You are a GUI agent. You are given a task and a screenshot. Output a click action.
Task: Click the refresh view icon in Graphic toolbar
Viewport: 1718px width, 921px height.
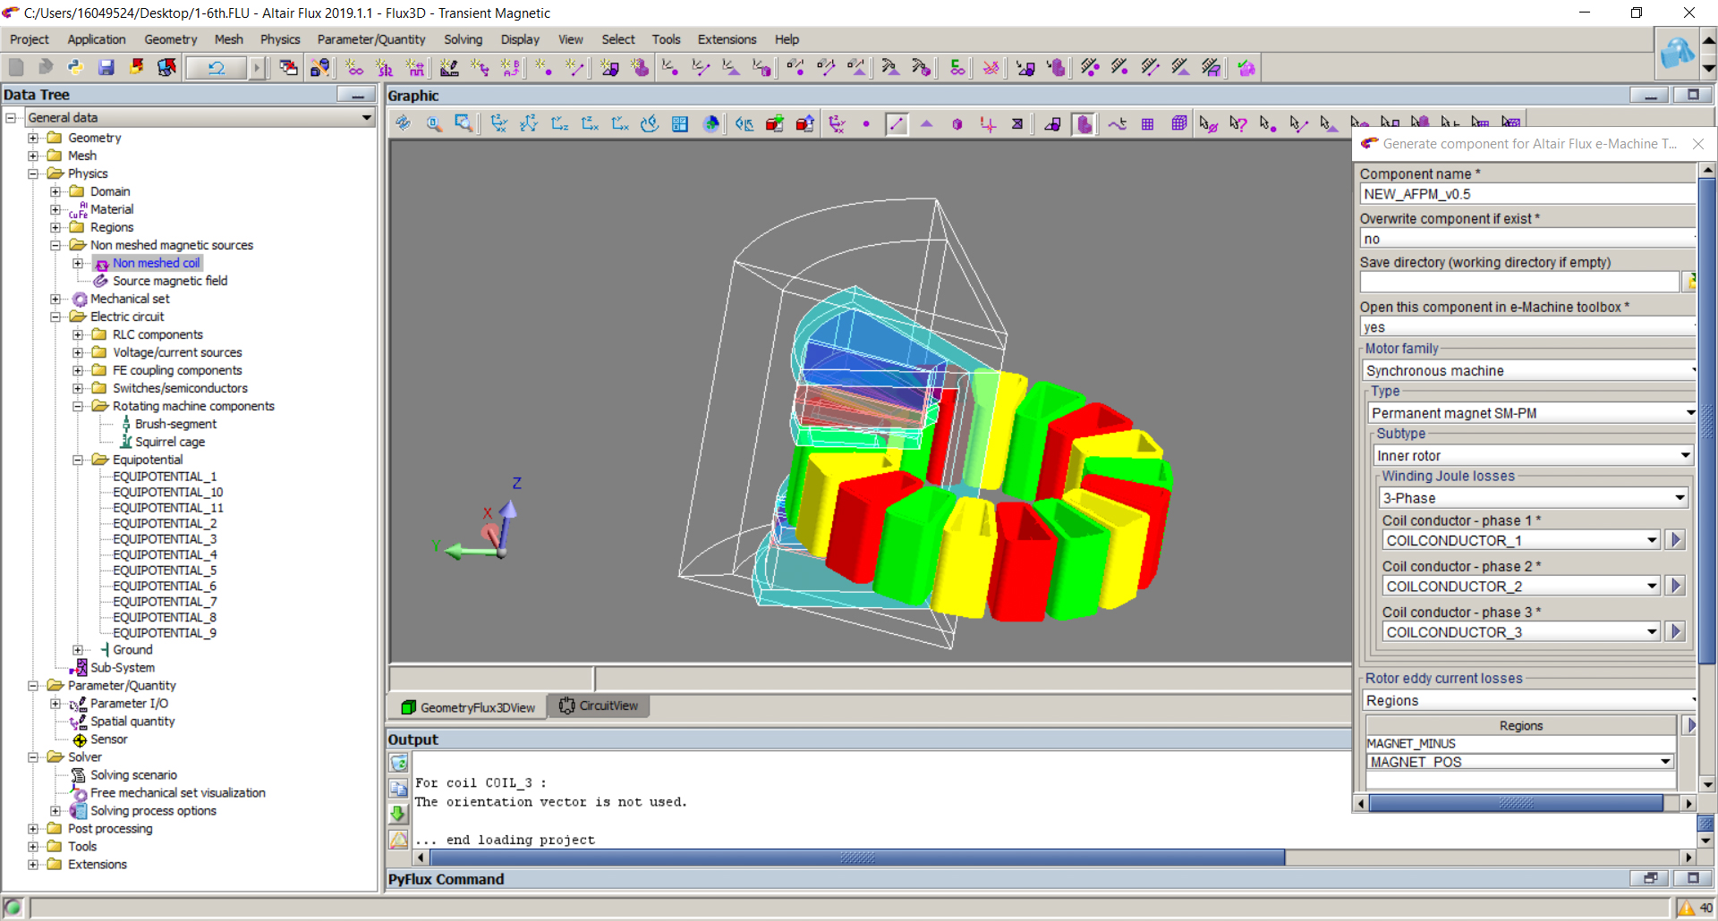[403, 124]
